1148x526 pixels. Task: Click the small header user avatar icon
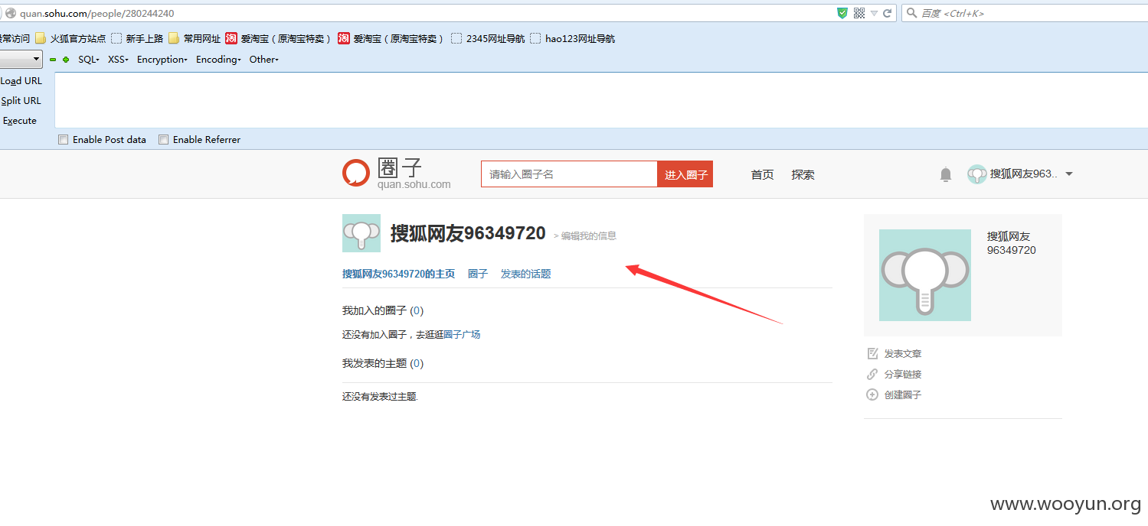(976, 174)
